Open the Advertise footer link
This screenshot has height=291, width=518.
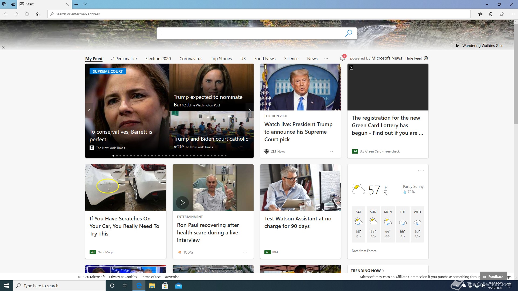(172, 277)
